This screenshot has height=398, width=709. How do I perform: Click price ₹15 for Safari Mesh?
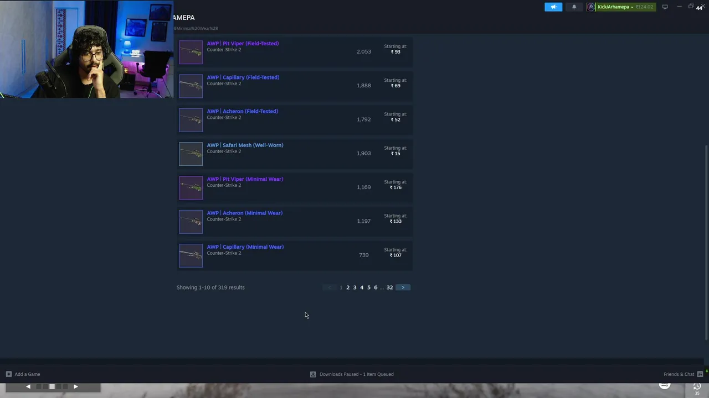pyautogui.click(x=395, y=154)
